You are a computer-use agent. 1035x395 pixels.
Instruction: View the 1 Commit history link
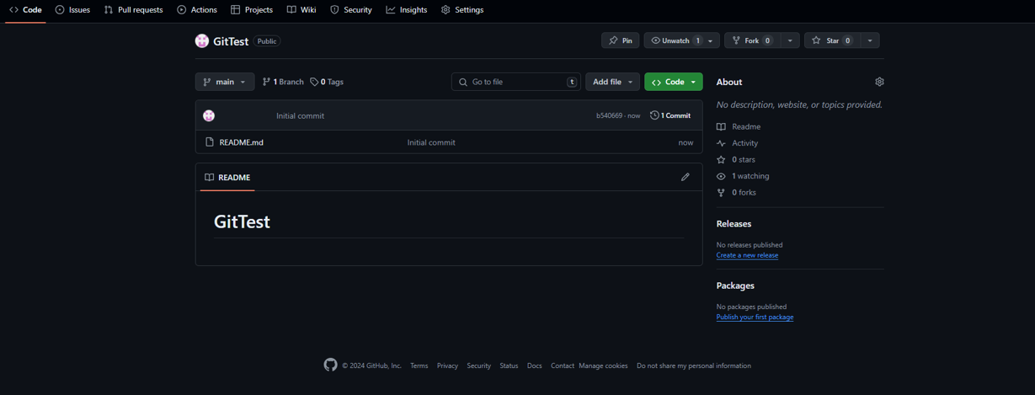point(670,115)
